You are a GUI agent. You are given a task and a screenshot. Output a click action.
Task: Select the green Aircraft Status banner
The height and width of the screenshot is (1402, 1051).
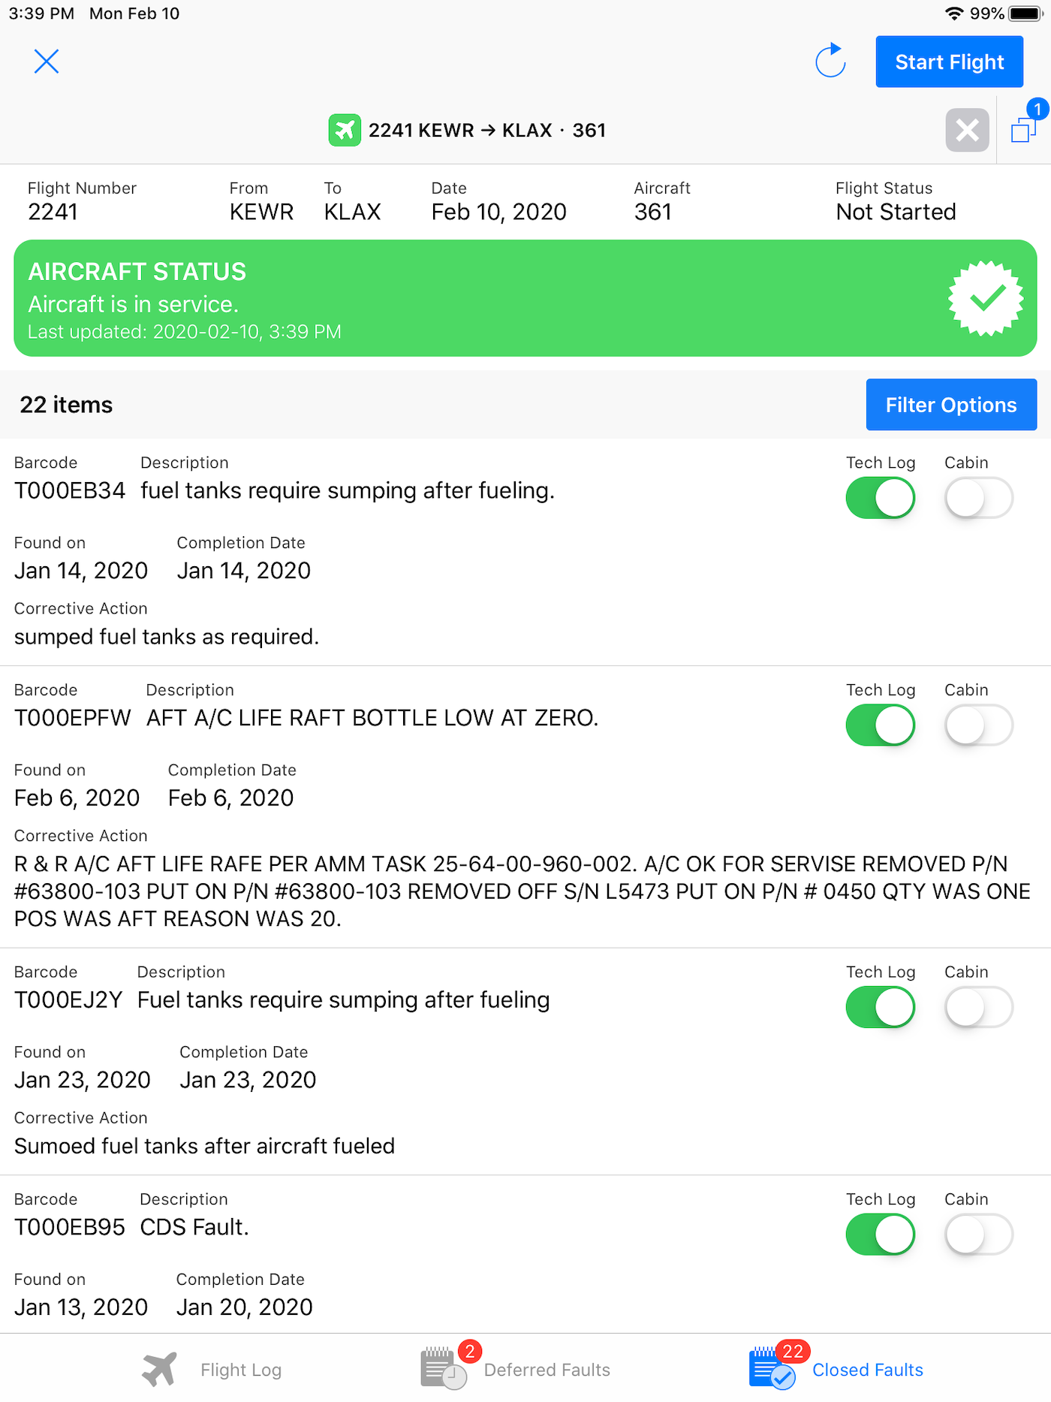525,298
